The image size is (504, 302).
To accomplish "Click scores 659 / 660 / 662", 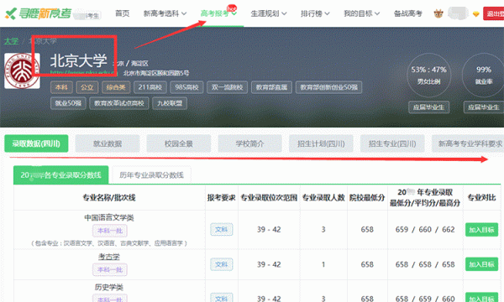I will point(425,230).
